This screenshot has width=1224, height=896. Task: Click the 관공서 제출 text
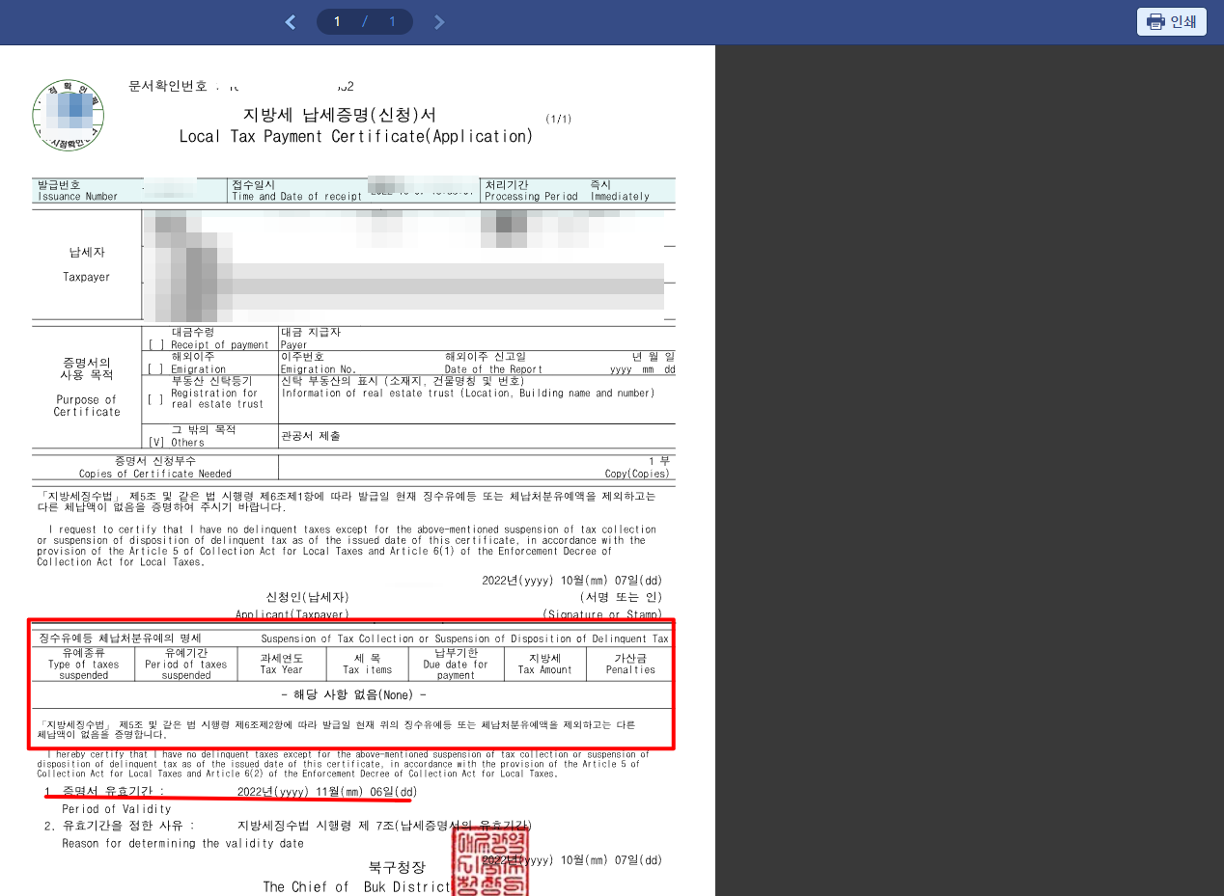(x=310, y=436)
